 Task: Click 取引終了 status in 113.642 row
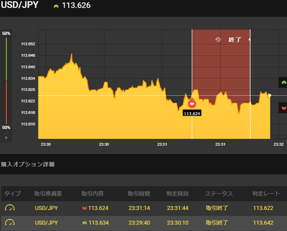pos(217,223)
